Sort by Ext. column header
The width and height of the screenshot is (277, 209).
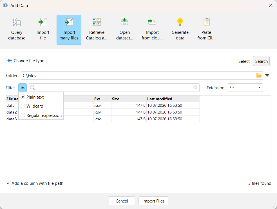pos(102,99)
